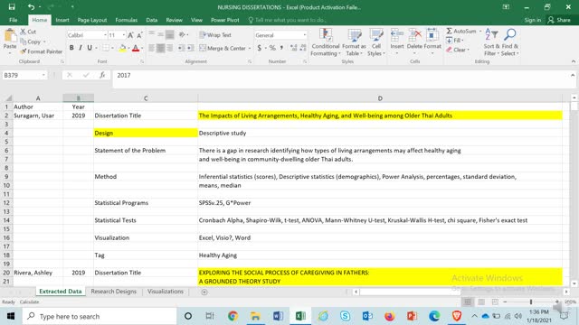Add a new sheet with the plus icon
Viewport: 579px width, 325px height.
[204, 292]
